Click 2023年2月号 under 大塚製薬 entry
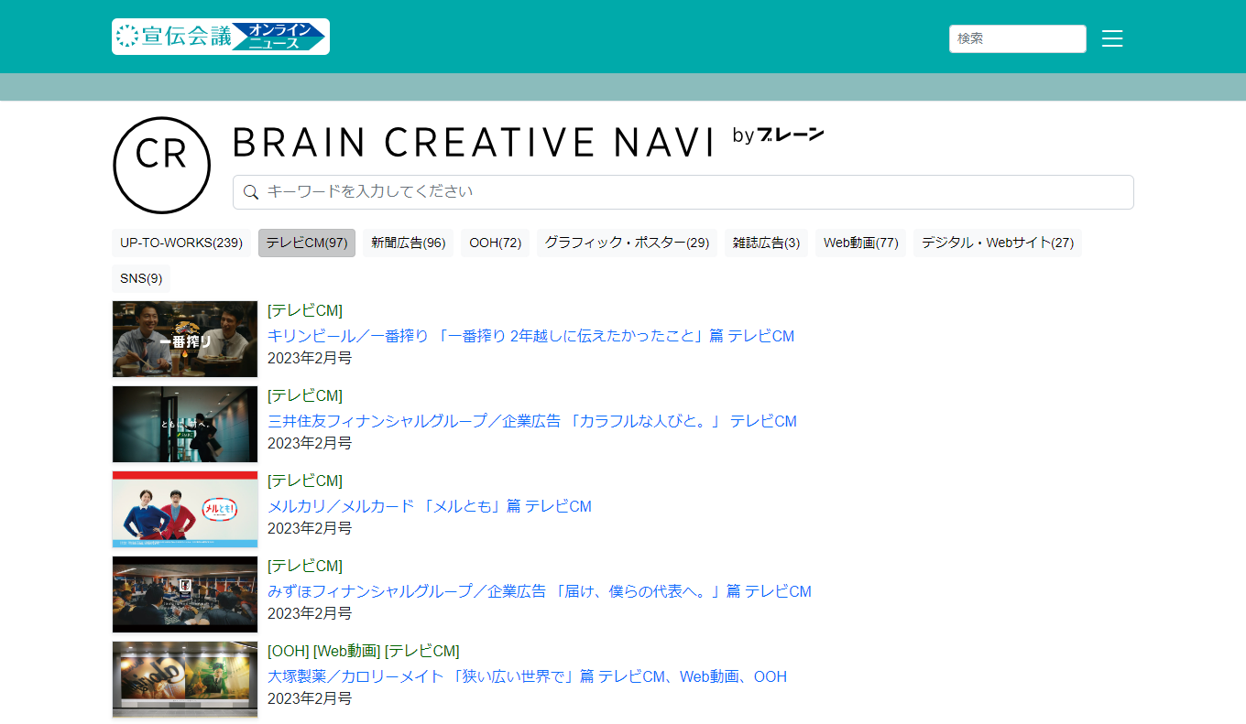1246x724 pixels. click(310, 698)
